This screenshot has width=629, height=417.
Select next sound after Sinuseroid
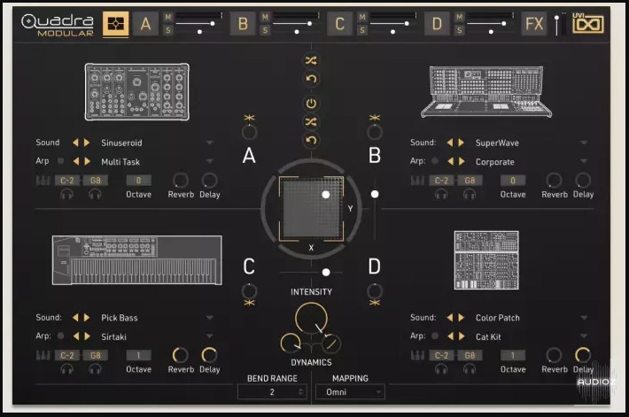point(87,143)
